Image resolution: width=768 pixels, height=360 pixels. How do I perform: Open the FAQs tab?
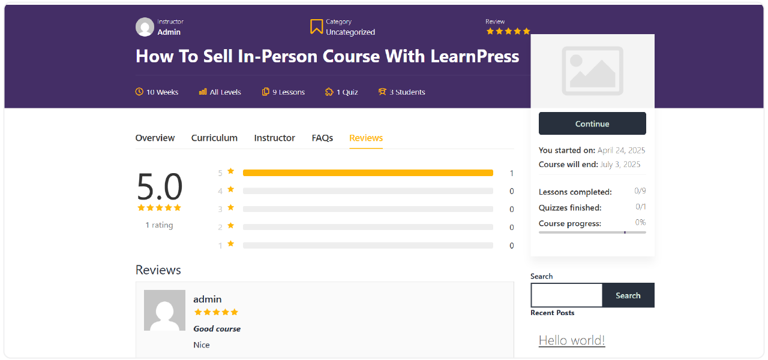coord(322,138)
